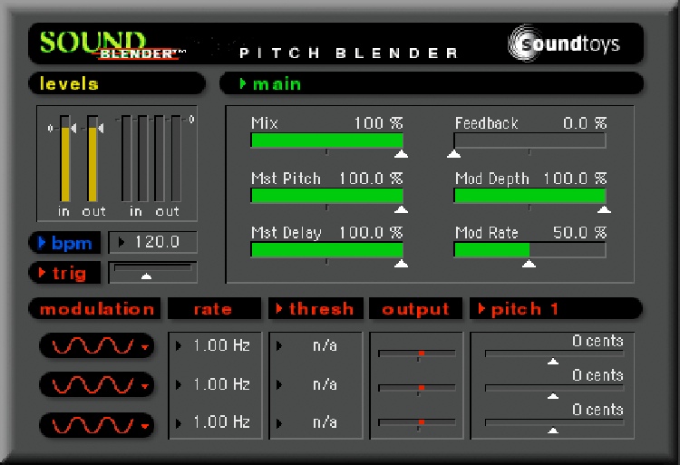This screenshot has width=680, height=465.
Task: Click the left input level meter
Action: 64,159
